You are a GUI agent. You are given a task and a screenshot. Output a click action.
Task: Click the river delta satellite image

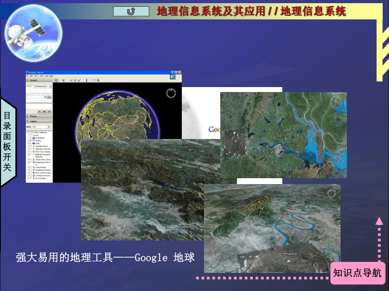point(284,135)
